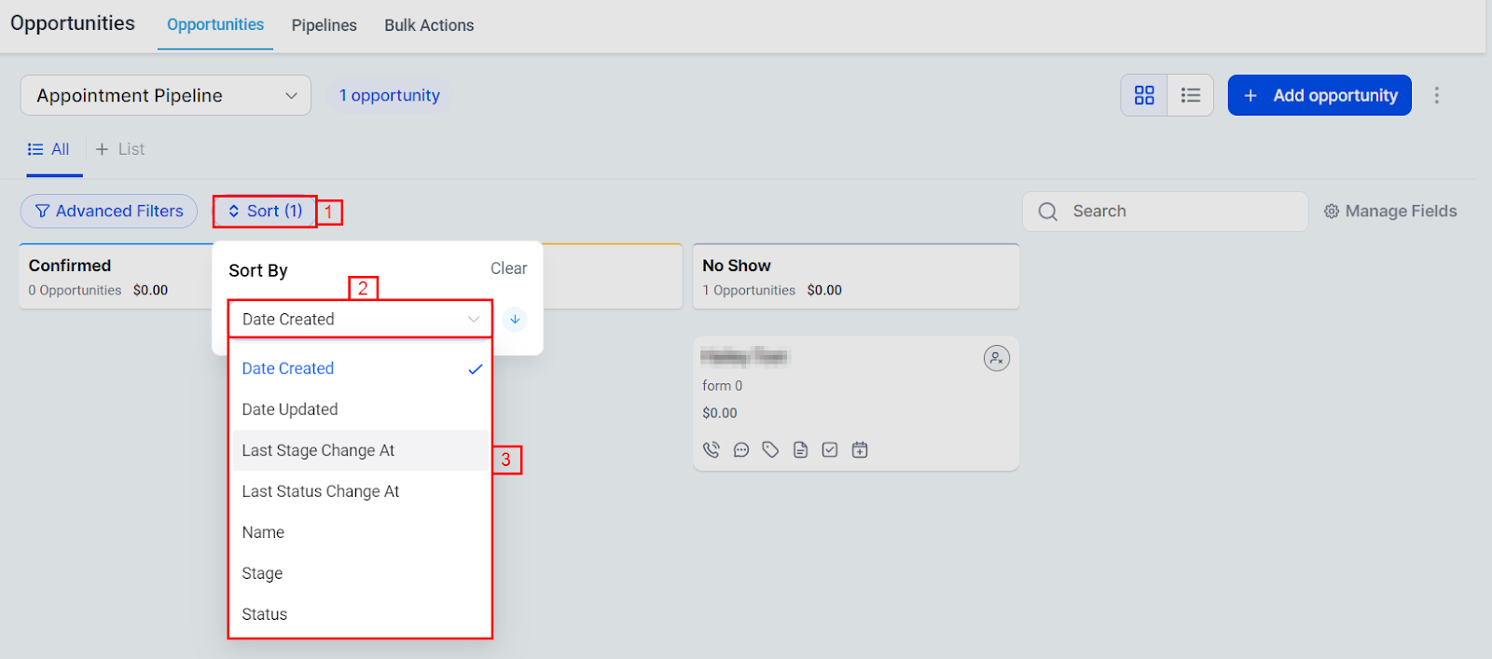Click the unassigned owner avatar icon
Screen dimensions: 1492x659
click(997, 358)
